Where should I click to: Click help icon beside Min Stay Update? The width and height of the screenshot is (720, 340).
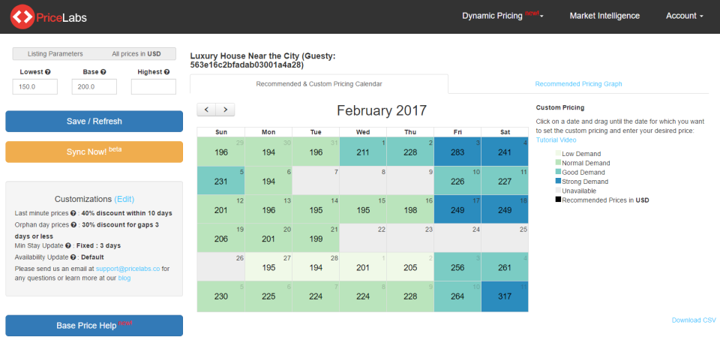coord(70,246)
